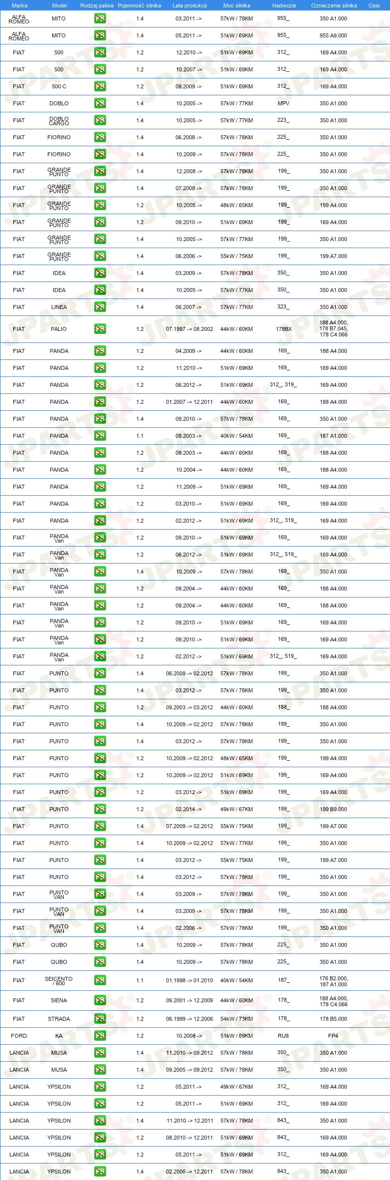Select the '07.1997 -> 08.2002' production years cell
The width and height of the screenshot is (390, 1180).
point(190,329)
